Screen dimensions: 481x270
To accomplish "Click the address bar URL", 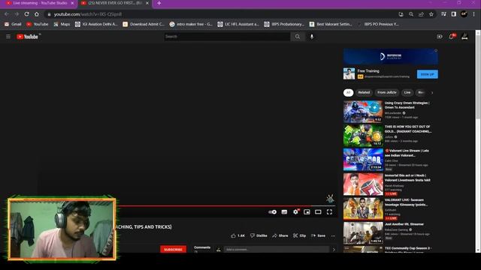I will (x=88, y=14).
